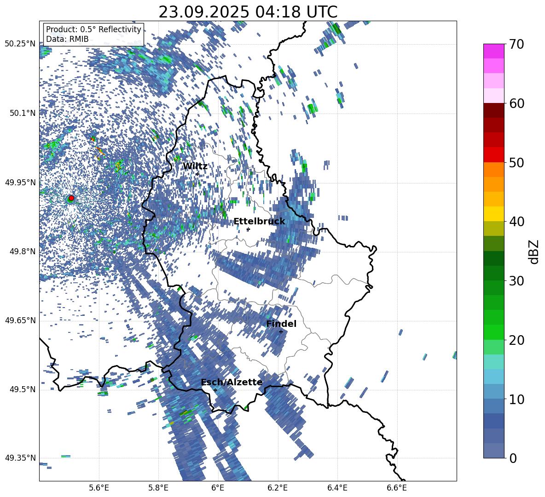Click the colorbar 30 tick label
This screenshot has width=545, height=497.
(x=516, y=281)
